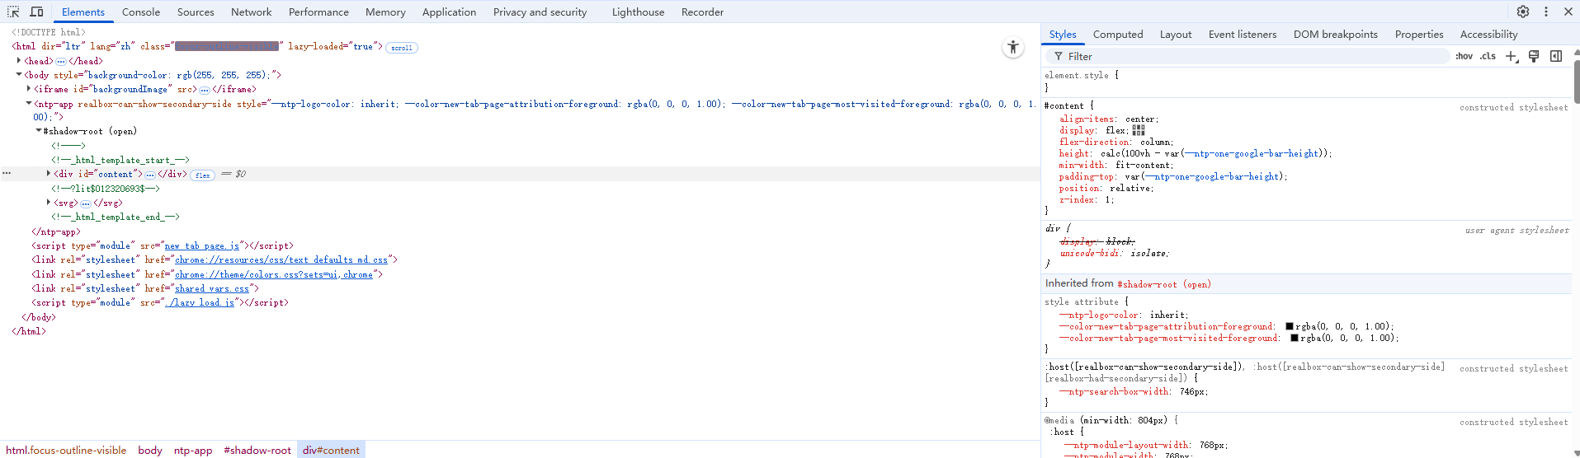1580x458 pixels.
Task: Toggle the scroll badge on html element
Action: pyautogui.click(x=402, y=48)
